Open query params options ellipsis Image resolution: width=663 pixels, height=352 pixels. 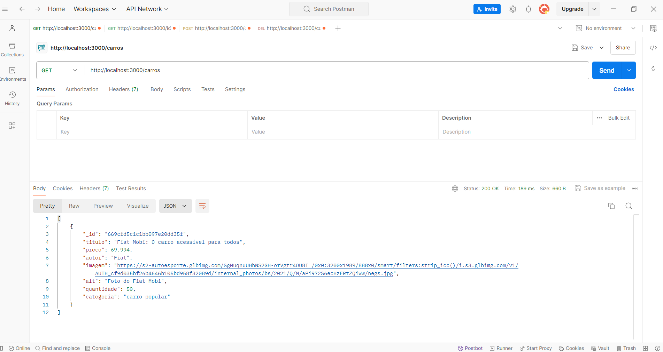click(599, 118)
